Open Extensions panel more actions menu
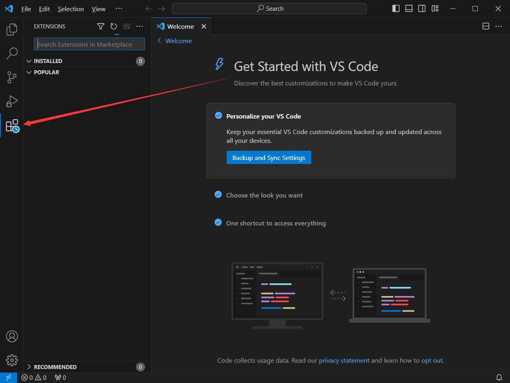510x383 pixels. click(139, 26)
